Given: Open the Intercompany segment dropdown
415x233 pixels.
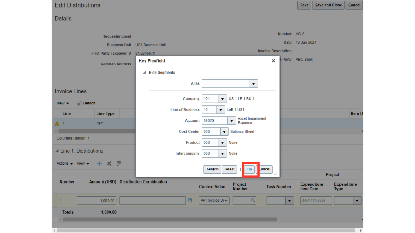Looking at the screenshot, I should (223, 153).
